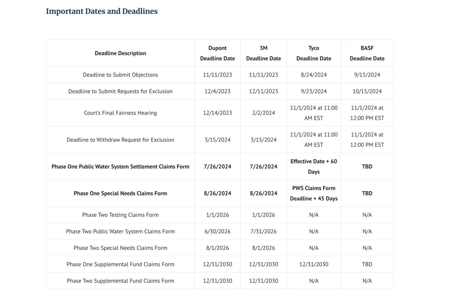
Task: Click Tyco exclusion request date 9/23/2024
Action: click(x=314, y=91)
